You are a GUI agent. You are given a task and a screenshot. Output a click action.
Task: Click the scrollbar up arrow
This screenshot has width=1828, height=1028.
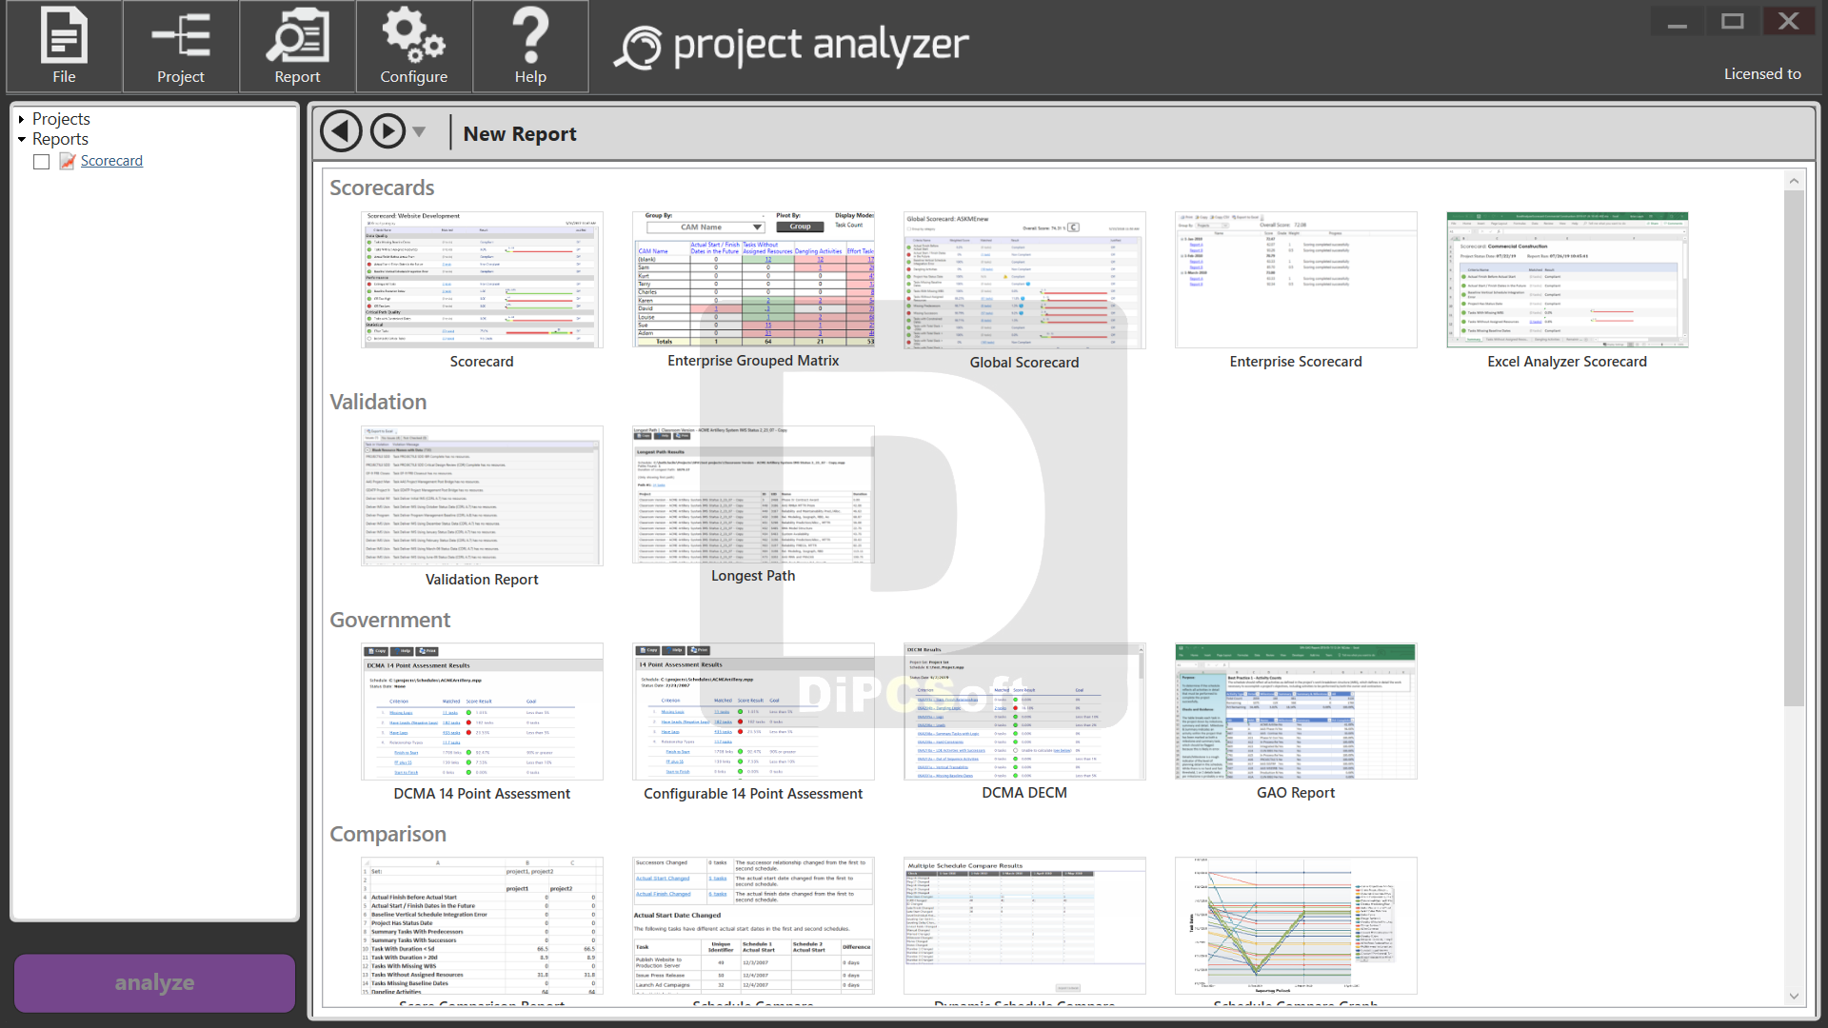pyautogui.click(x=1794, y=181)
